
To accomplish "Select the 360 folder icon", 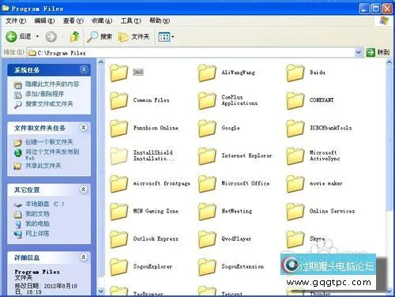I will coord(118,73).
